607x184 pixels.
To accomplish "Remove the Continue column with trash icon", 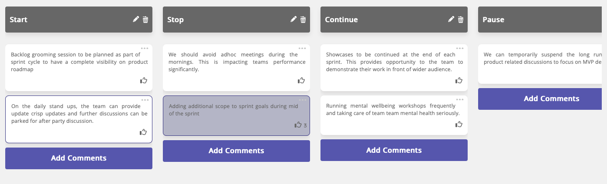I will [x=461, y=20].
